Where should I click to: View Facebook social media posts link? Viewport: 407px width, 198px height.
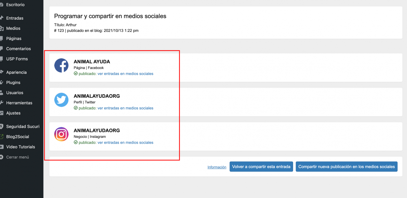[x=125, y=74]
